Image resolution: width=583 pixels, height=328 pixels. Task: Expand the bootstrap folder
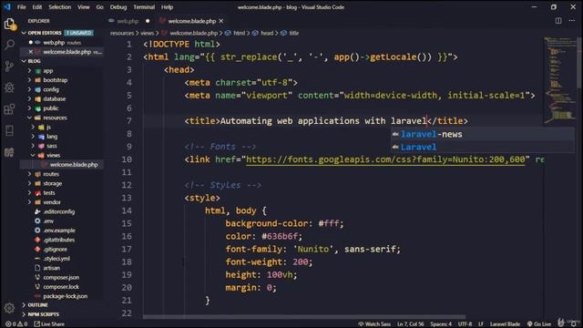tap(55, 80)
